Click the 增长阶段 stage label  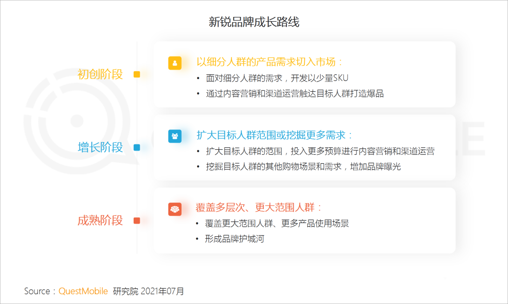(x=100, y=147)
